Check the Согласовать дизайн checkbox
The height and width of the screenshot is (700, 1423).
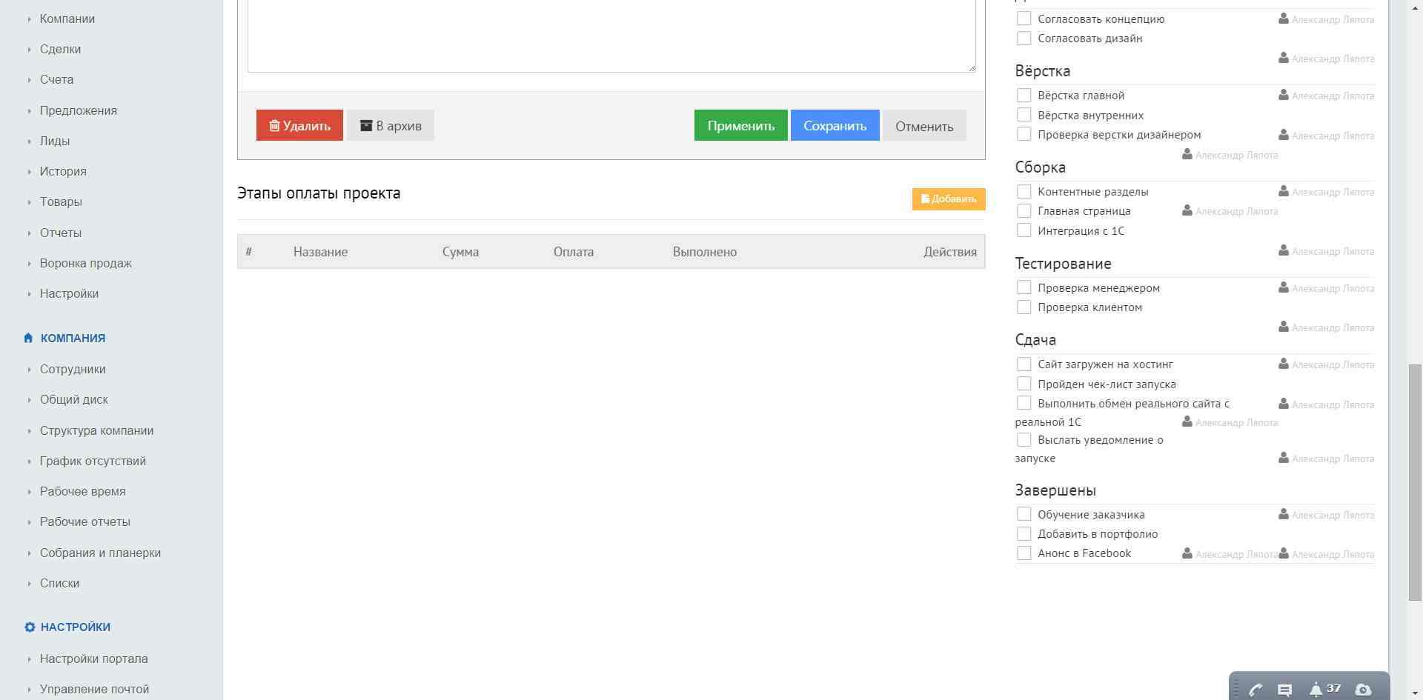[x=1024, y=38]
